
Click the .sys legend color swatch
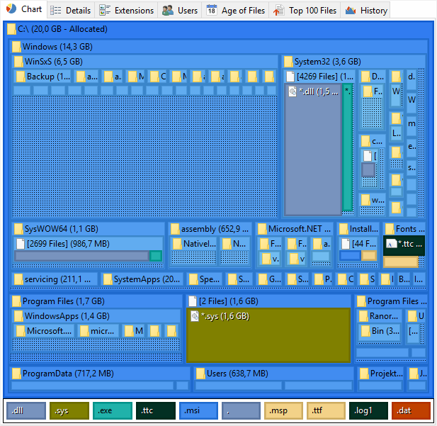coord(69,410)
